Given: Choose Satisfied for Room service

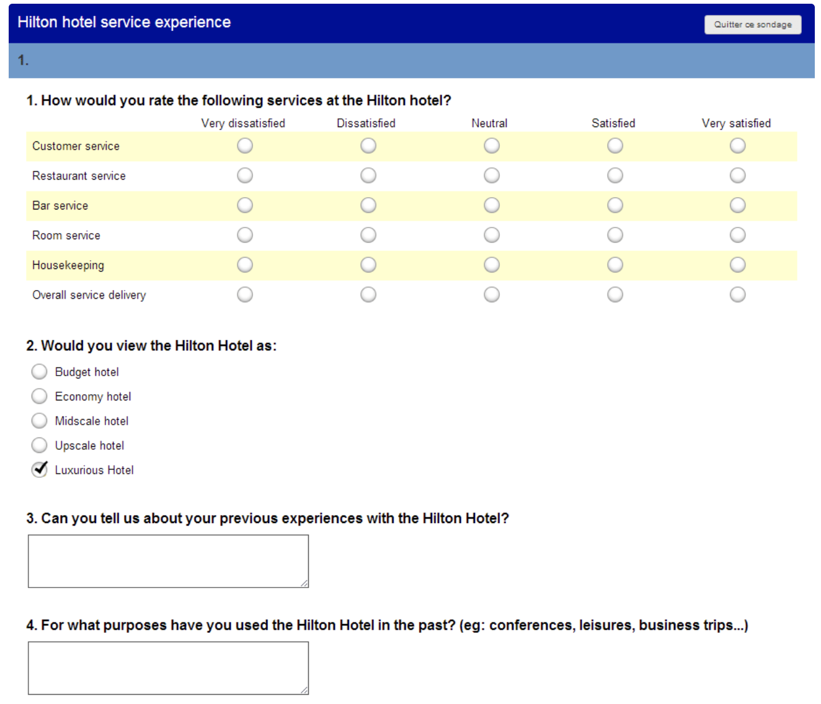Looking at the screenshot, I should click(x=614, y=235).
